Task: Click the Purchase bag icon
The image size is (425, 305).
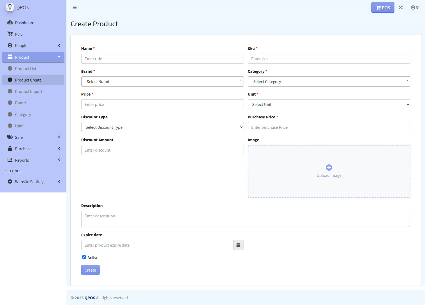Action: coord(10,149)
